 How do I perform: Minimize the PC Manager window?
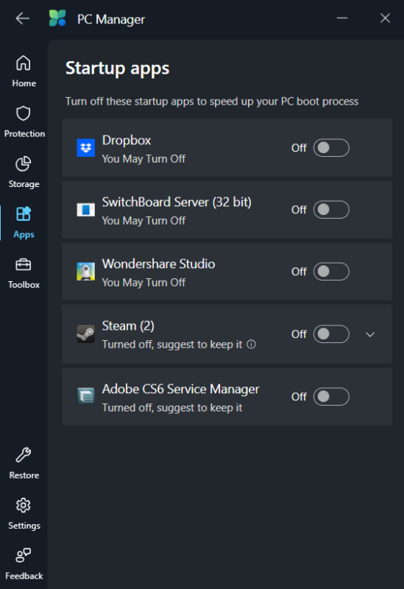(342, 18)
